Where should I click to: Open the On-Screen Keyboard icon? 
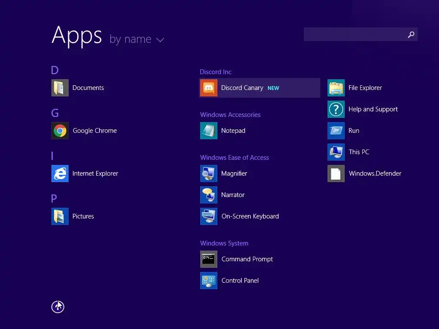pos(209,216)
